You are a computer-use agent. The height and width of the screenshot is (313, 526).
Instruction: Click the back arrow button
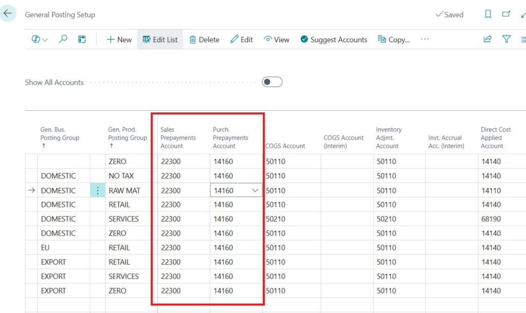pyautogui.click(x=8, y=13)
